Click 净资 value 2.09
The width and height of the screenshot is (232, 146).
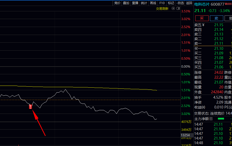pos(220,102)
